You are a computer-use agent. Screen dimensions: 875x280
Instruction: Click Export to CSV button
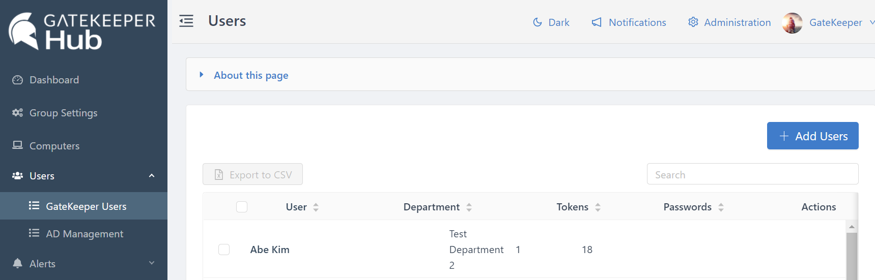tap(252, 174)
